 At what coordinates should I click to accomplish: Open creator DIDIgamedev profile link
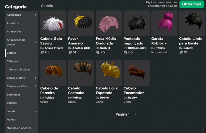coord(137,48)
